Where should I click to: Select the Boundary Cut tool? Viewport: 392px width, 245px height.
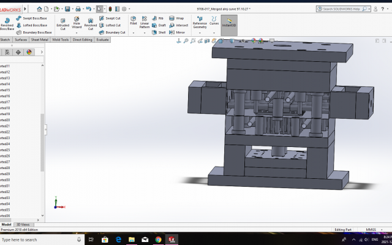112,32
